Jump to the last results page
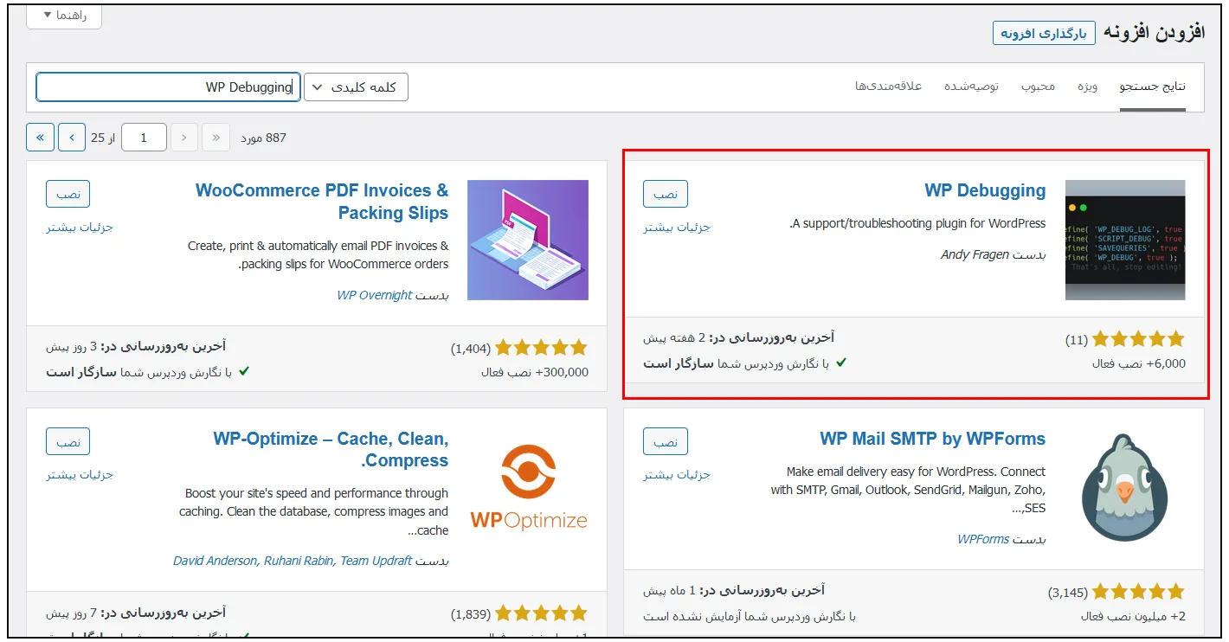 pos(41,138)
